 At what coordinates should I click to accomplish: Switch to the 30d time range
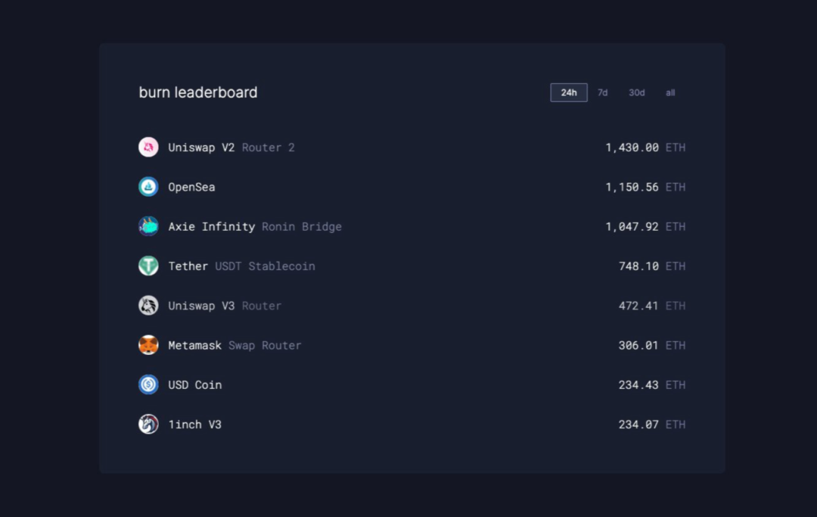[636, 92]
